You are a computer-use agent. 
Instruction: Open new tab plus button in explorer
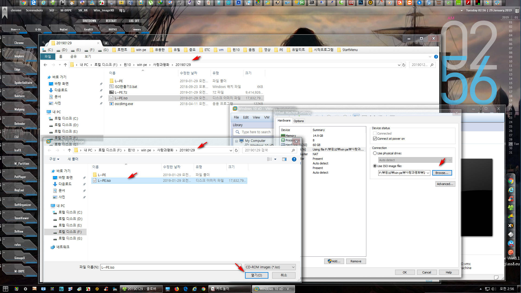tap(106, 43)
